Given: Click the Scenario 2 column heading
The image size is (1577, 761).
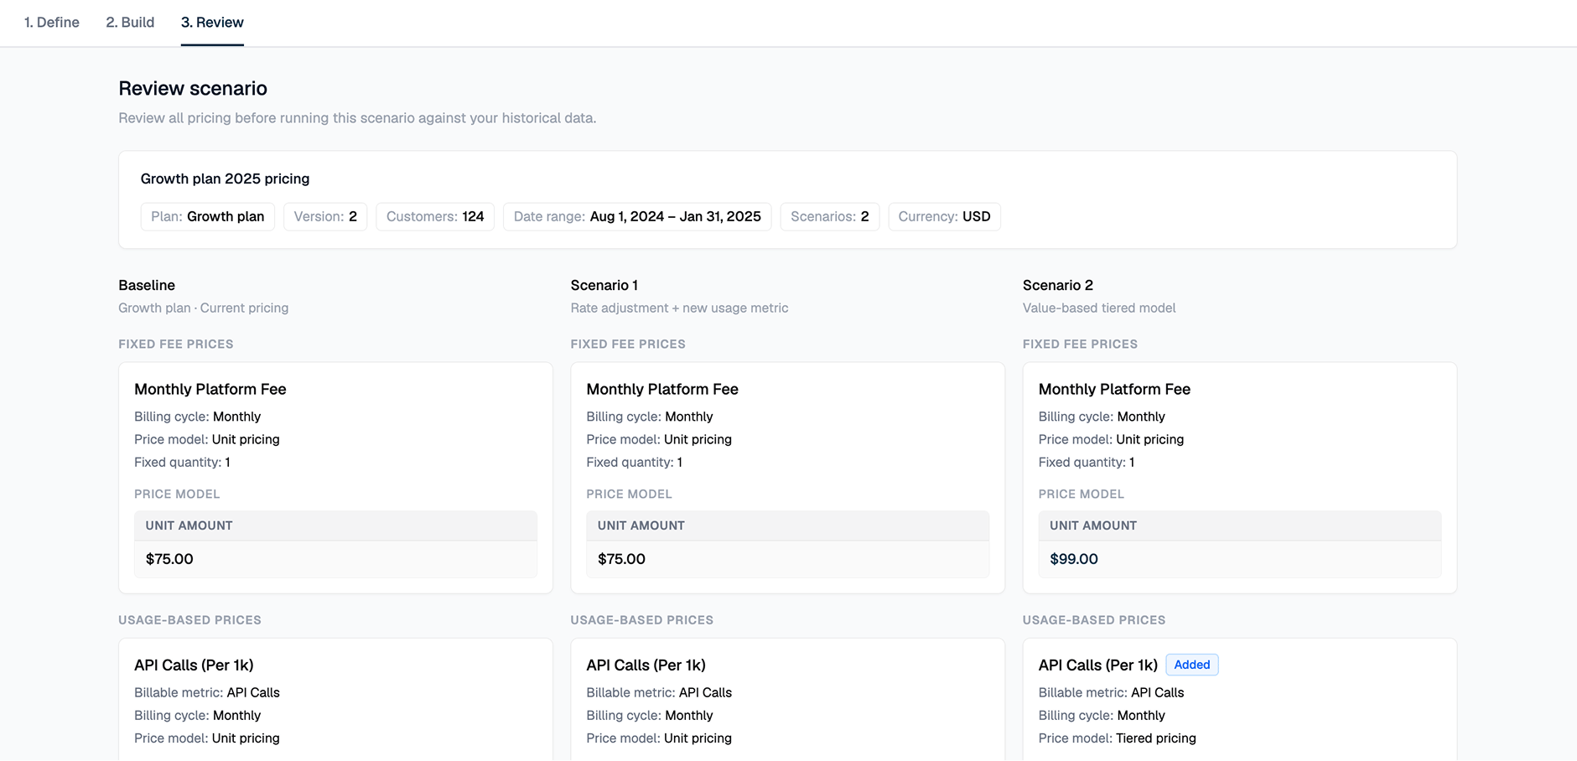Looking at the screenshot, I should 1058,285.
